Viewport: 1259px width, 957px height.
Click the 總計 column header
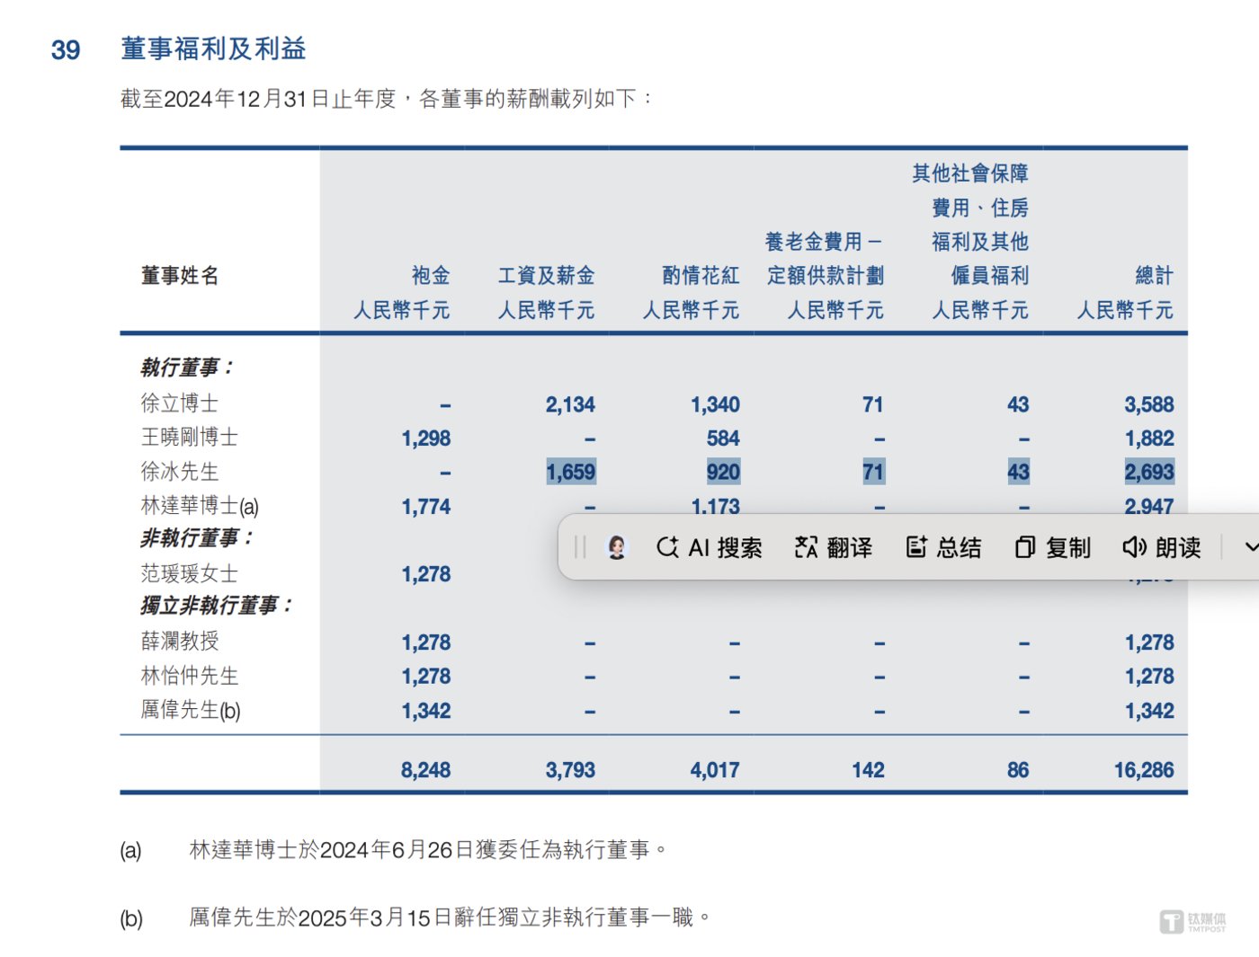(x=1154, y=276)
